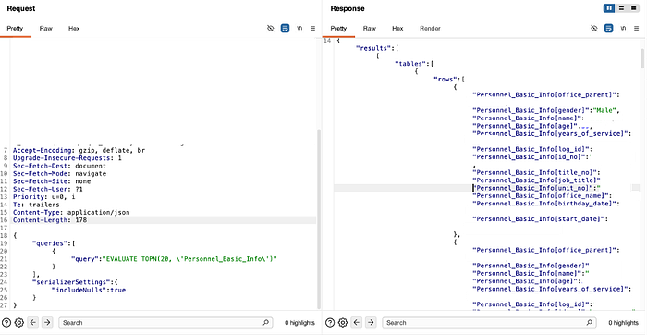Toggle pretty-print formatting icon in Request panel
This screenshot has height=335, width=647.
point(285,28)
